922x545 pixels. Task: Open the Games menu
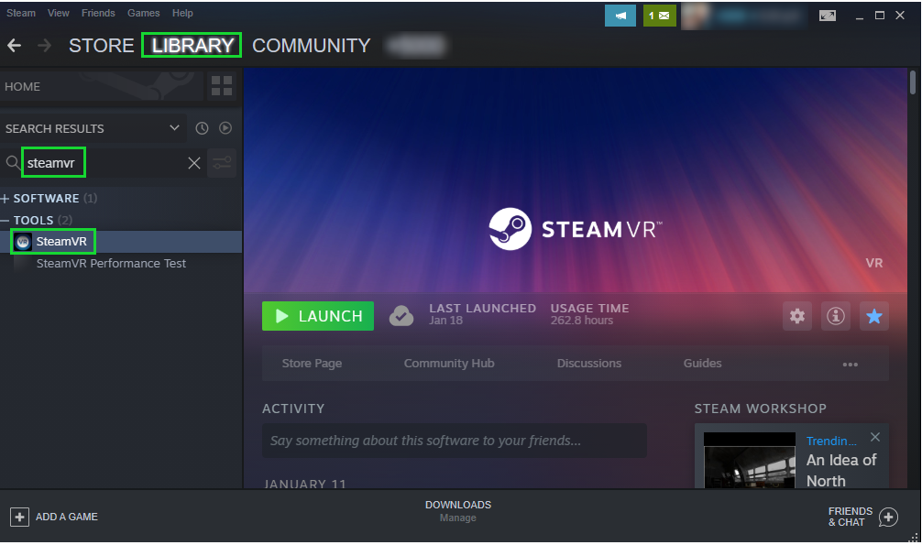(x=143, y=13)
